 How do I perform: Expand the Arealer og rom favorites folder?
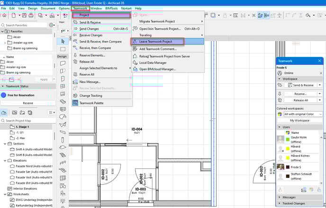point(5,43)
